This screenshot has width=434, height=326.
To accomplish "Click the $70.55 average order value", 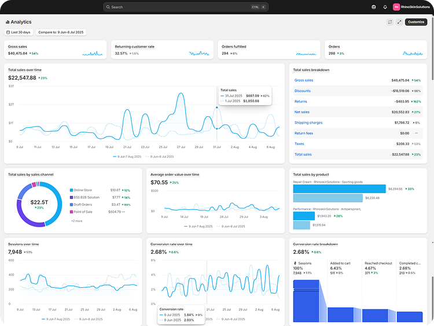I will (159, 183).
